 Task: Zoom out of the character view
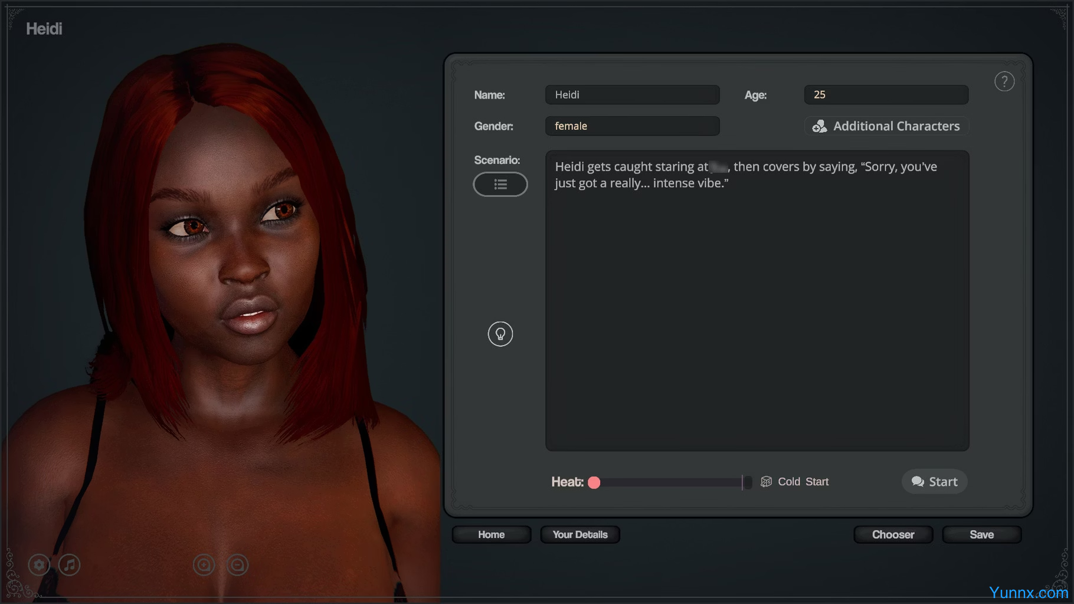(x=238, y=564)
